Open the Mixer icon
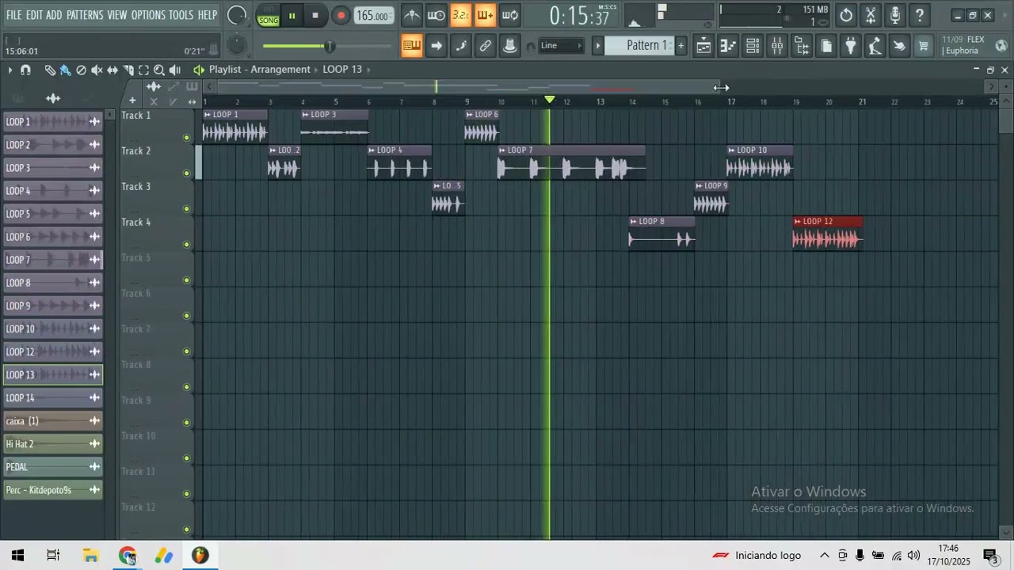Screen dimensions: 1014x570 [x=777, y=46]
